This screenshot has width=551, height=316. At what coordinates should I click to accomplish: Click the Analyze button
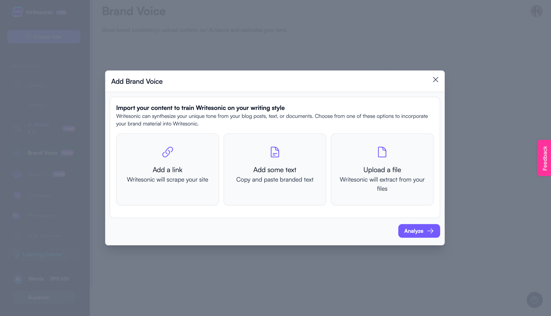click(419, 231)
